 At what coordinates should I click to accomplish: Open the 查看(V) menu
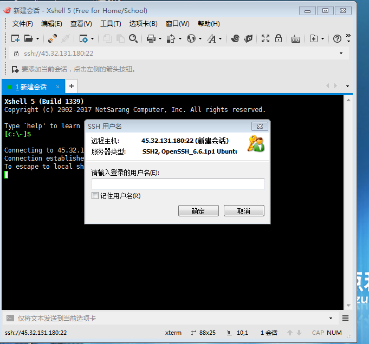(x=81, y=24)
